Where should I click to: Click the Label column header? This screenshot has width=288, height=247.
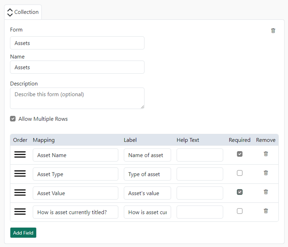coord(130,140)
